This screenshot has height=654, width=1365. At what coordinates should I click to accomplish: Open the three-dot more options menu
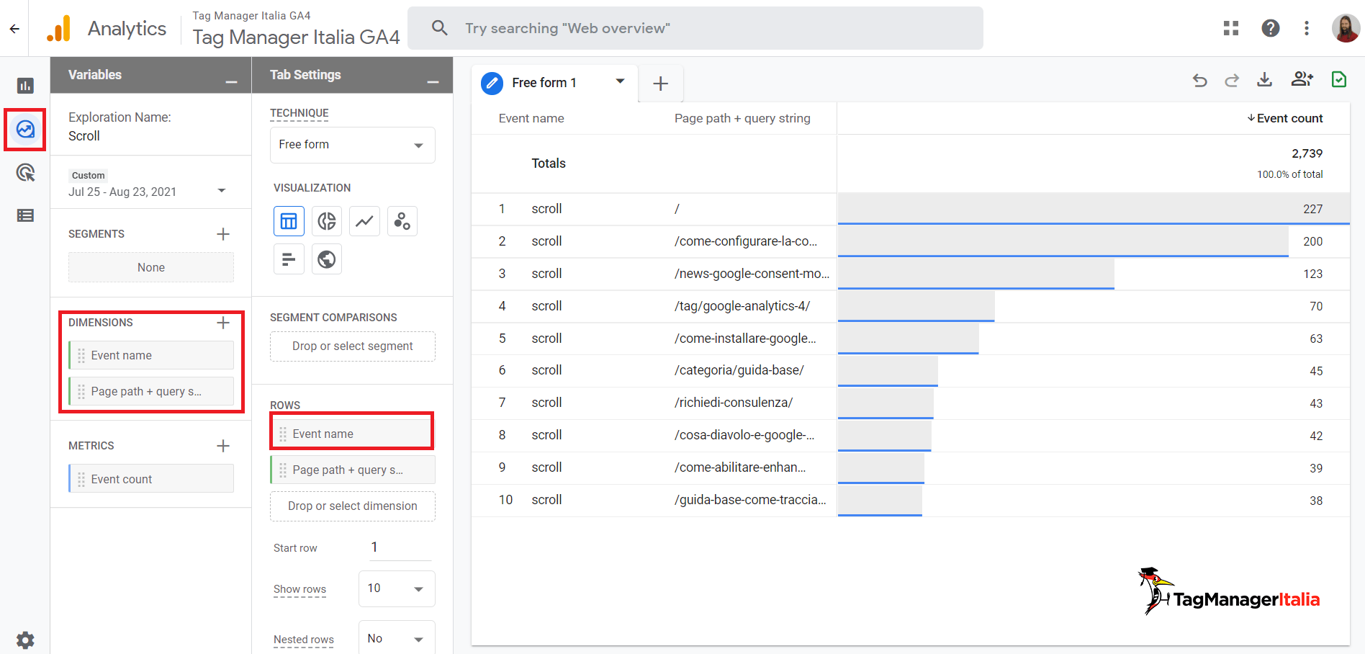(1307, 28)
